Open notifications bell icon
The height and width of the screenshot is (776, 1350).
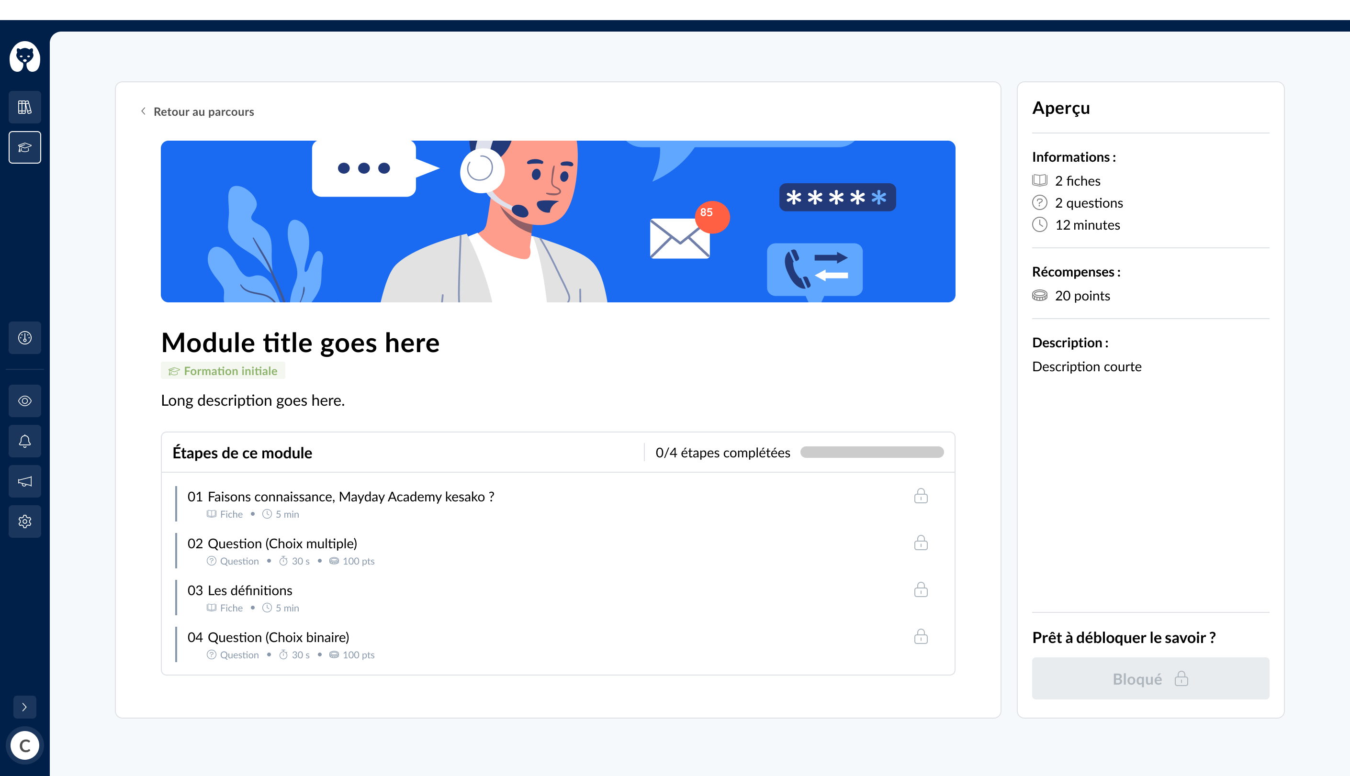pyautogui.click(x=24, y=441)
